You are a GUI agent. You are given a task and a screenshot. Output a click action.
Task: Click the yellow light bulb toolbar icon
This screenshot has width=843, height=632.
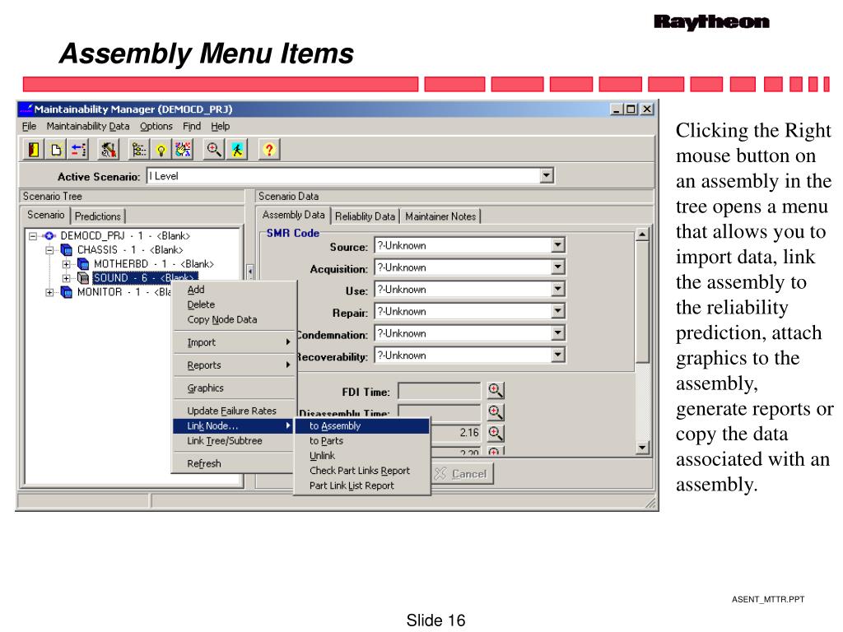click(161, 150)
